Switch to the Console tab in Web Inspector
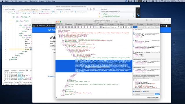 140,24
